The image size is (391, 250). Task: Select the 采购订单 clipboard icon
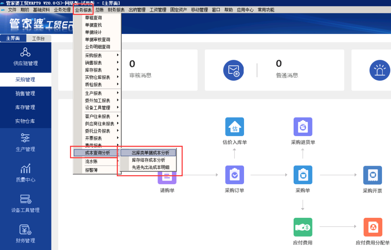[x=234, y=175]
